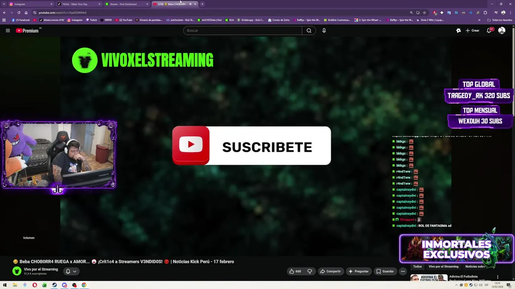Open Steam from taskbar

(x=54, y=285)
